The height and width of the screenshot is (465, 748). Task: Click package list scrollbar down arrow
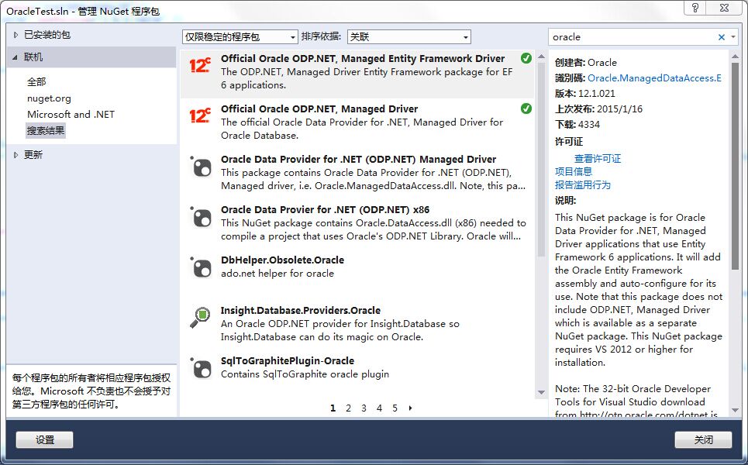542,392
